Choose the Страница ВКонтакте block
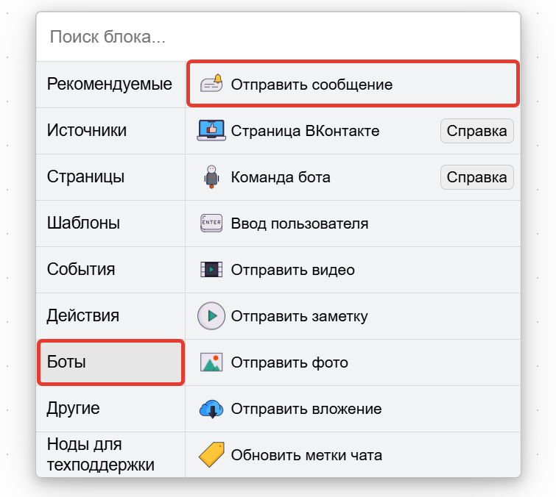The width and height of the screenshot is (556, 497). tap(353, 131)
